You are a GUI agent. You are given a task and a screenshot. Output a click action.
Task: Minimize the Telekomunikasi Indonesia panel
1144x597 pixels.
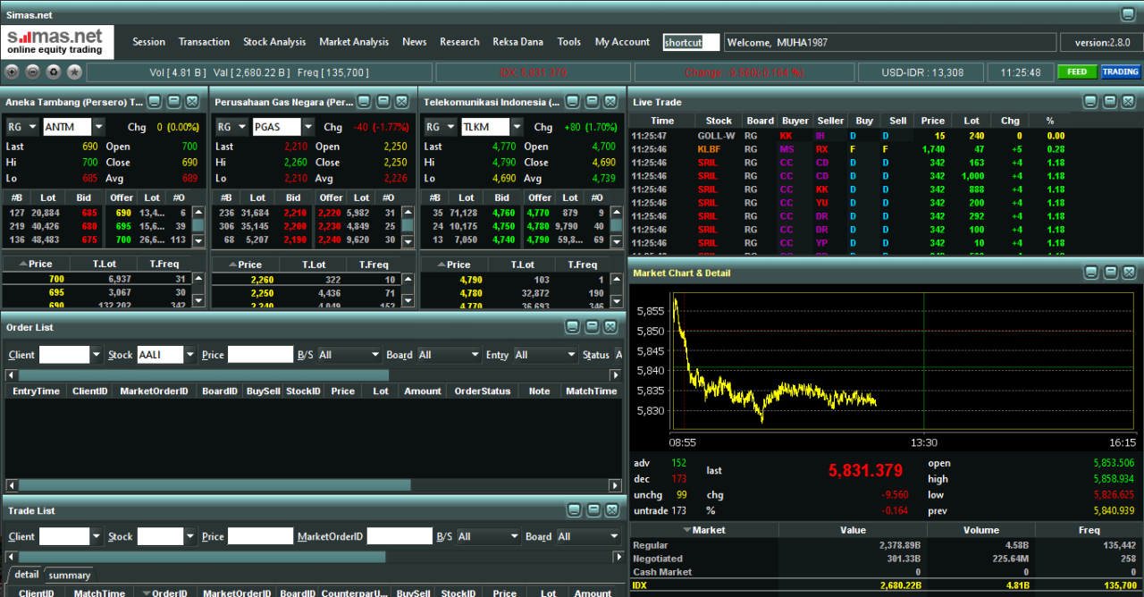[573, 102]
